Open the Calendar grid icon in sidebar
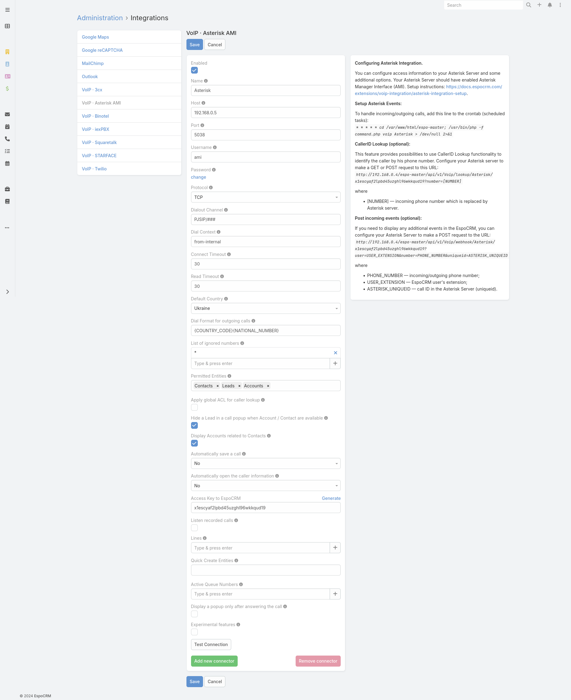This screenshot has height=700, width=571. click(x=7, y=163)
